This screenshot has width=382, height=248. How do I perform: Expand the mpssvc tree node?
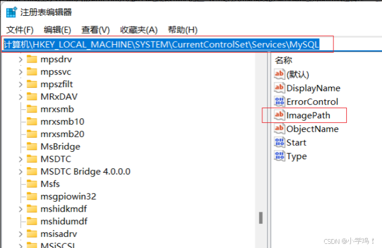[x=21, y=72]
